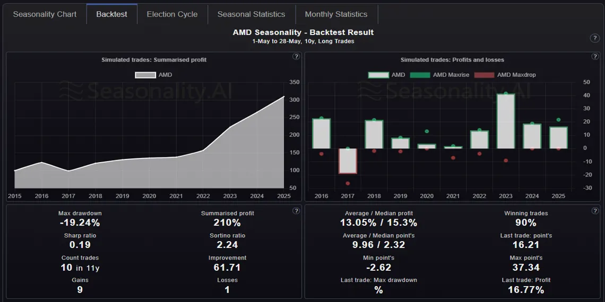Click the 2016 profit bar
This screenshot has height=302, width=605.
(321, 134)
